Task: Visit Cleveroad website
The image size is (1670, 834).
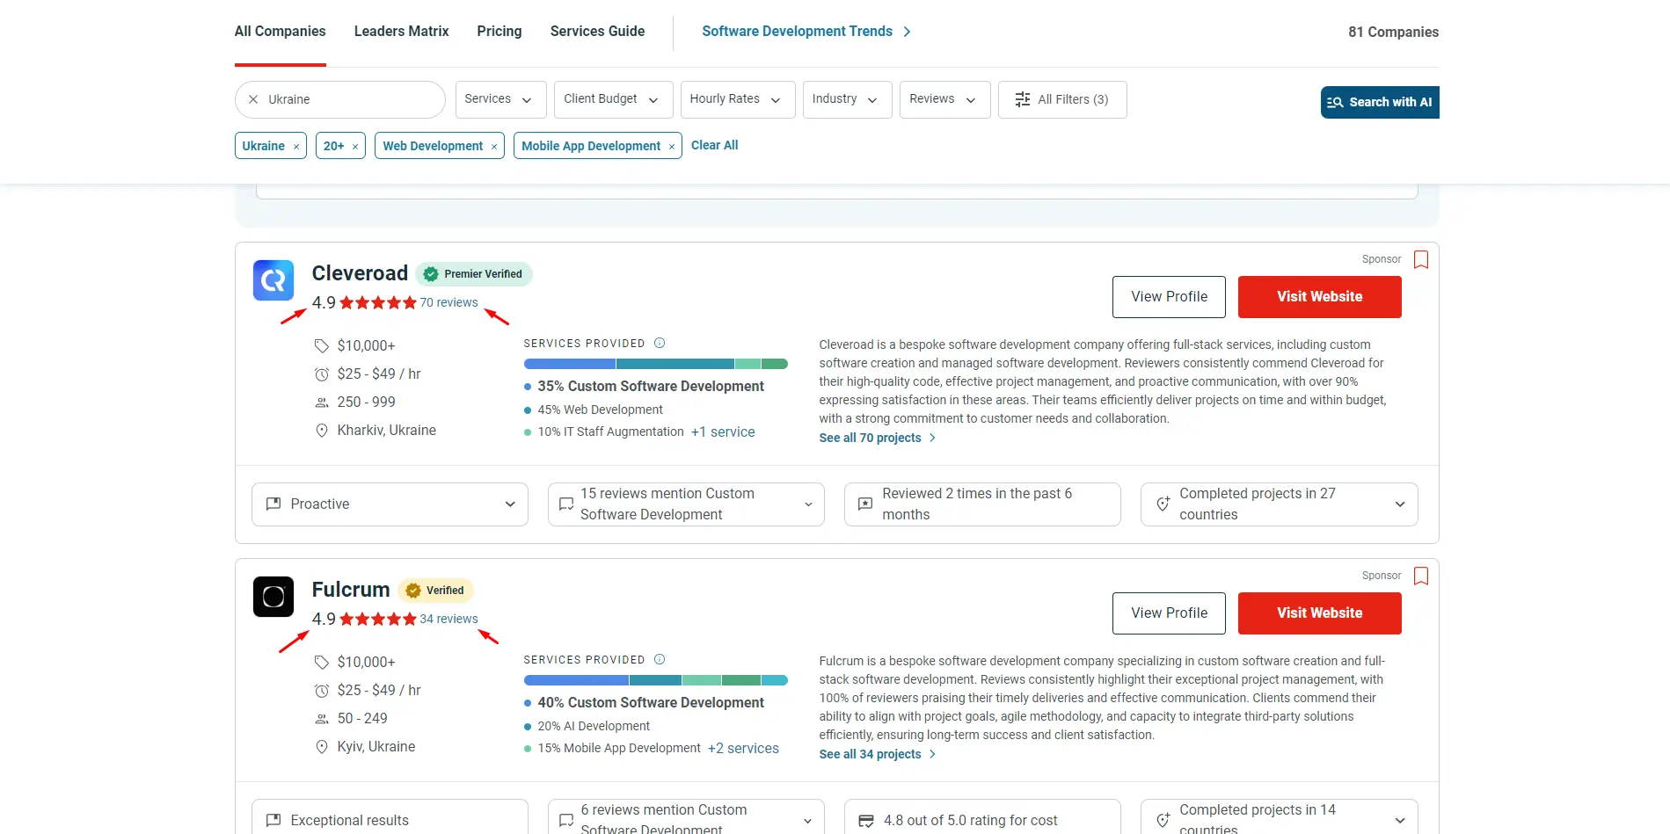Action: (x=1320, y=297)
